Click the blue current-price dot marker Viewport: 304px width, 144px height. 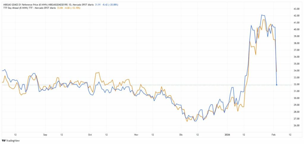(277, 85)
